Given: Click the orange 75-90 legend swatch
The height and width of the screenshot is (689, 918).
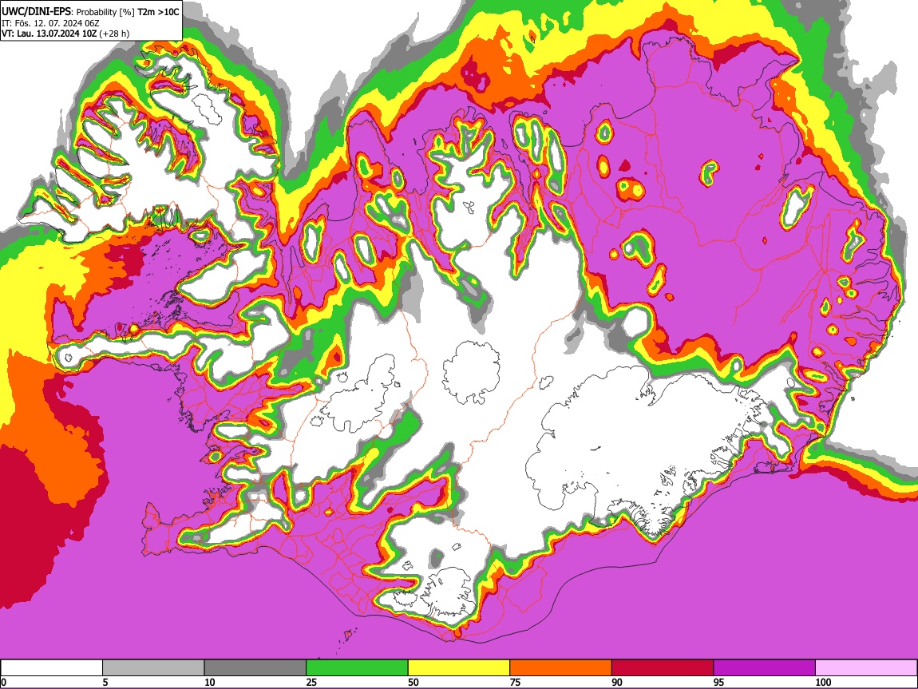Looking at the screenshot, I should click(x=561, y=668).
